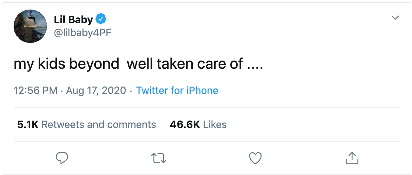412x175 pixels.
Task: Click the phrase 'well taken care of'
Action: coord(185,64)
